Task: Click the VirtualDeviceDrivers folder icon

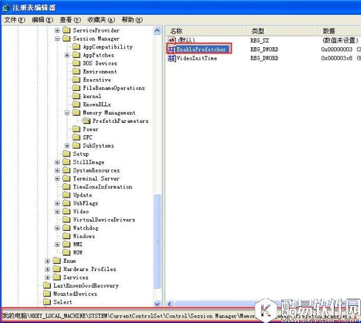Action: tap(67, 220)
